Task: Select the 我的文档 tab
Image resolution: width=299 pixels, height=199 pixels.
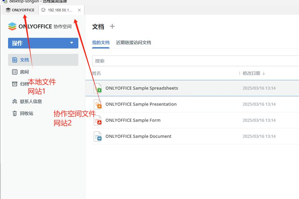Action: pos(101,42)
